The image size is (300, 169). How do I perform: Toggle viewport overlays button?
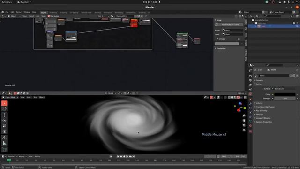[x=218, y=97]
